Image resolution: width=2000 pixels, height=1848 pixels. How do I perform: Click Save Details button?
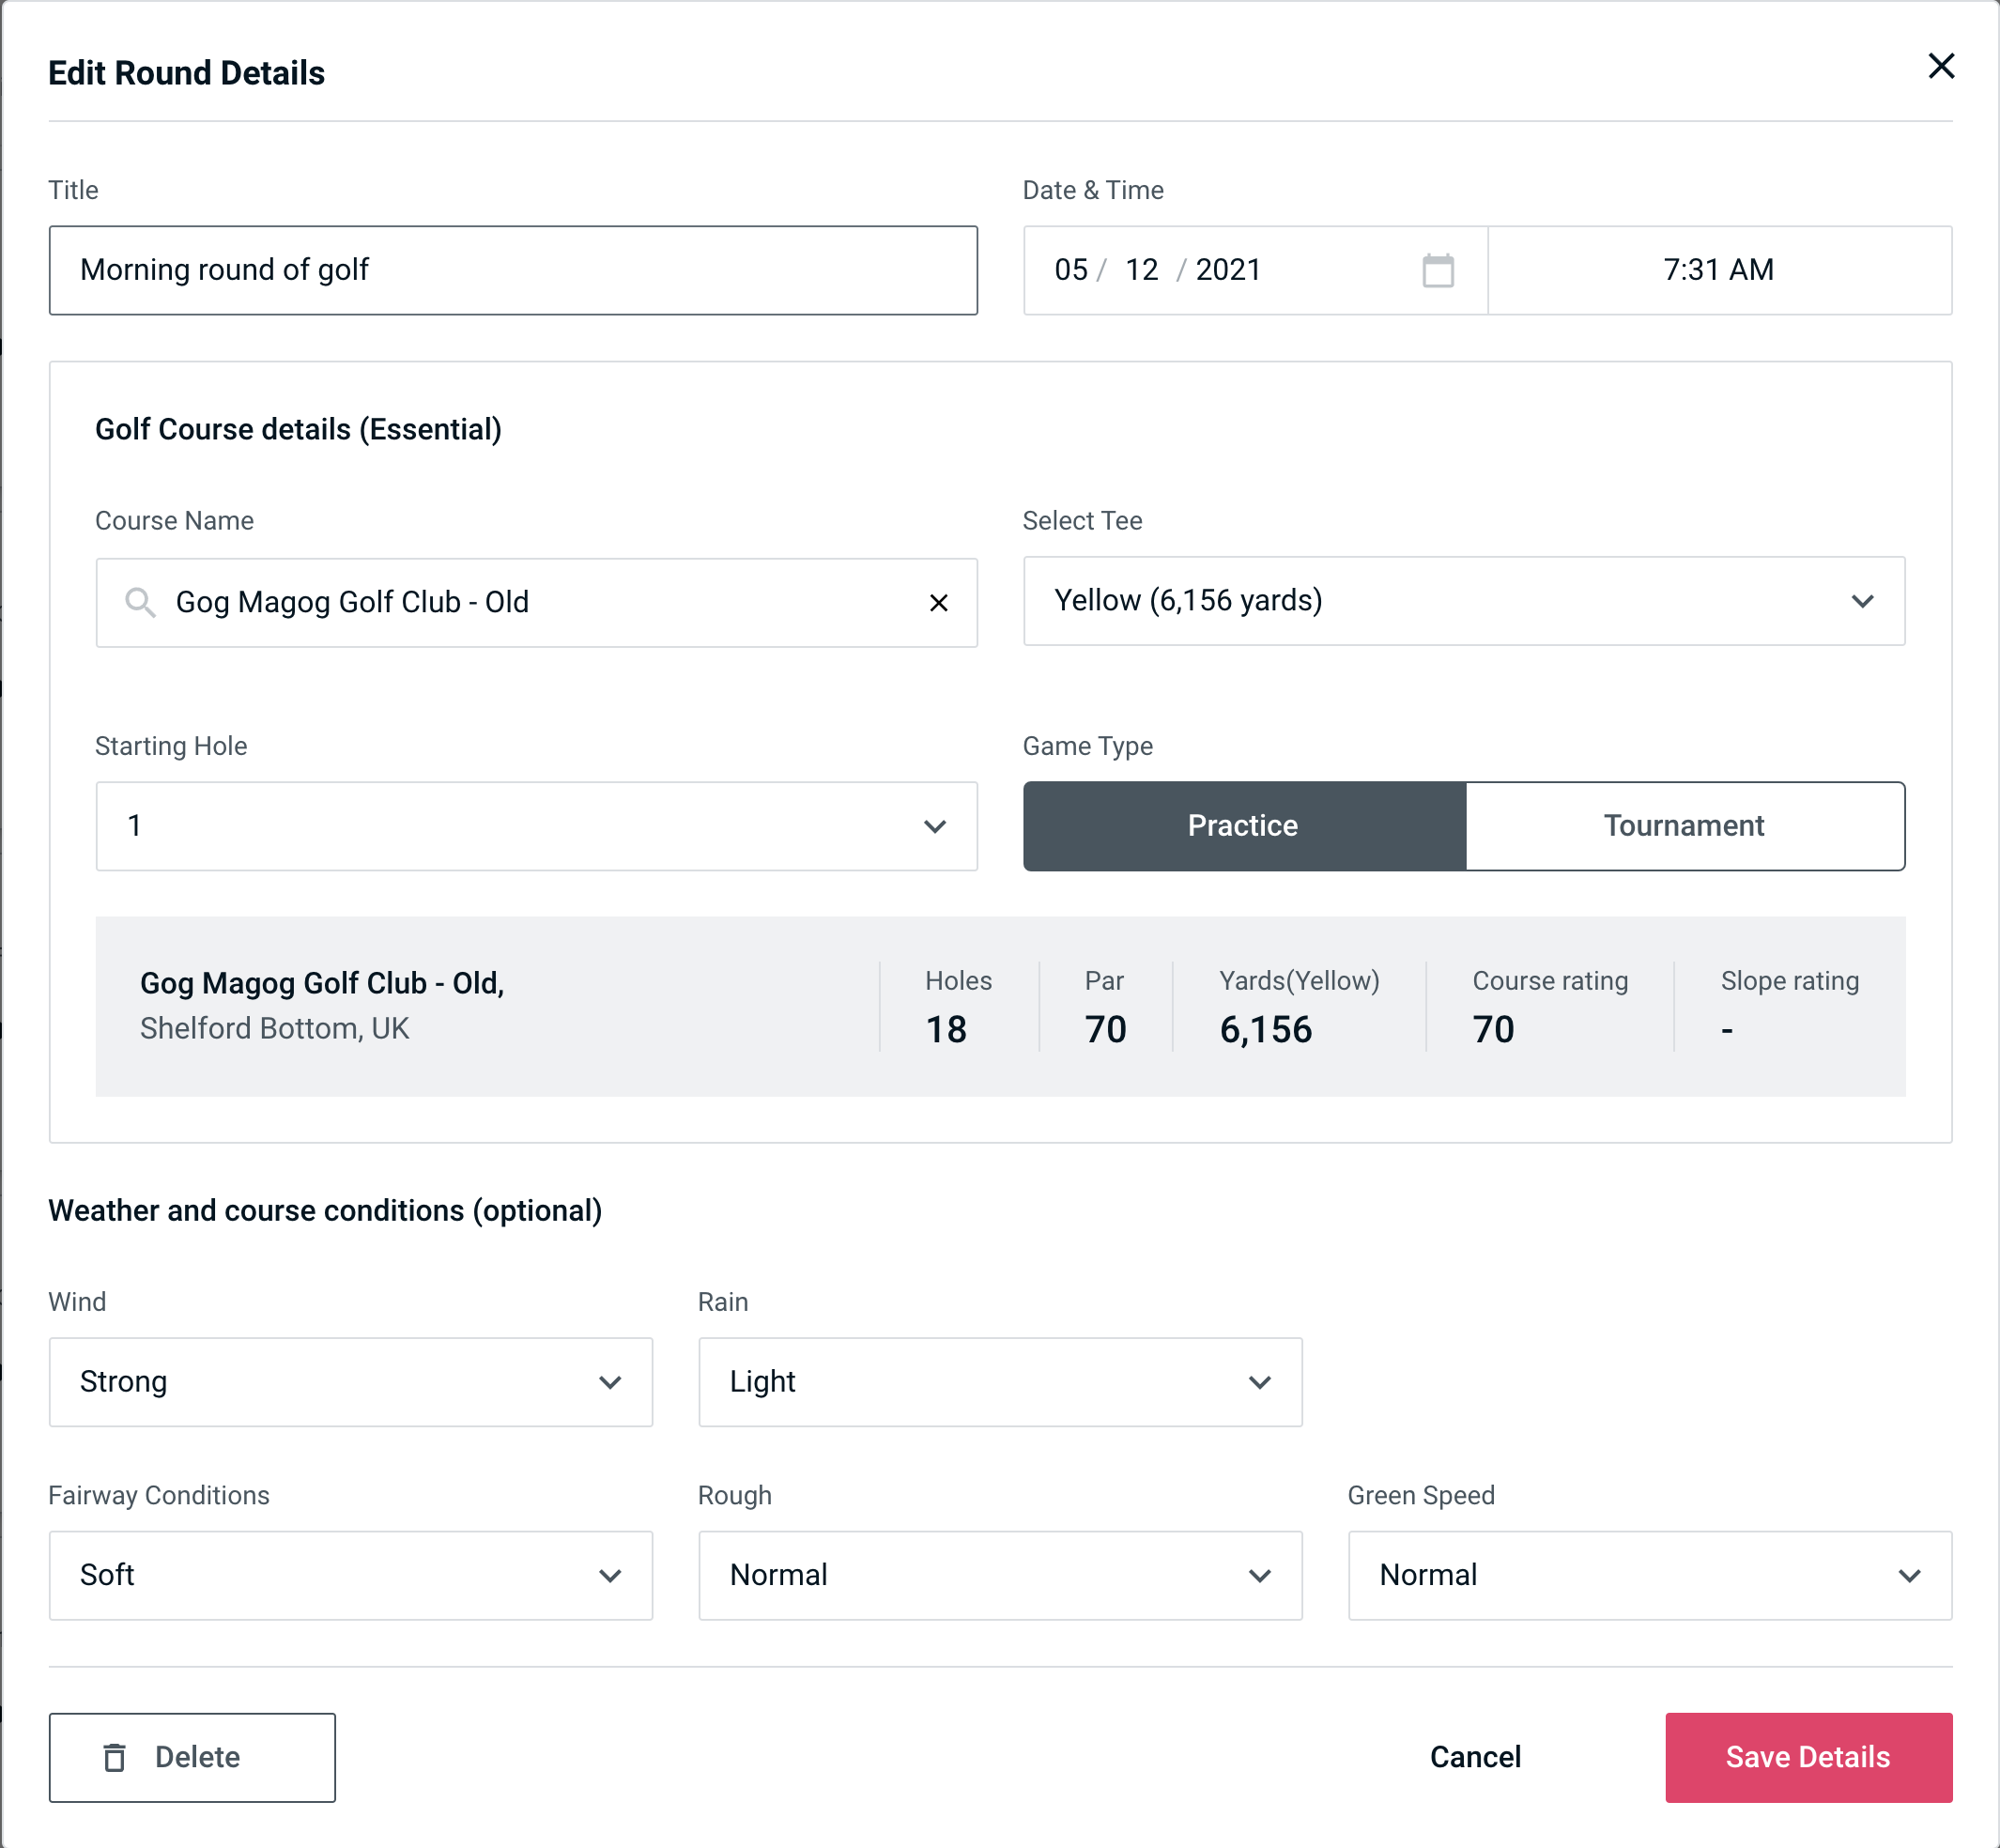[1807, 1756]
